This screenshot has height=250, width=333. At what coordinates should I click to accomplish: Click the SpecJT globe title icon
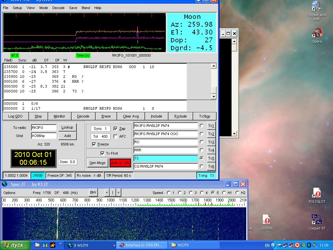tap(5, 184)
